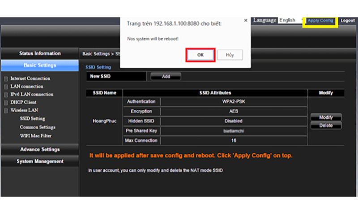Click the icon beside DHCP Client
The width and height of the screenshot is (358, 214).
6,103
